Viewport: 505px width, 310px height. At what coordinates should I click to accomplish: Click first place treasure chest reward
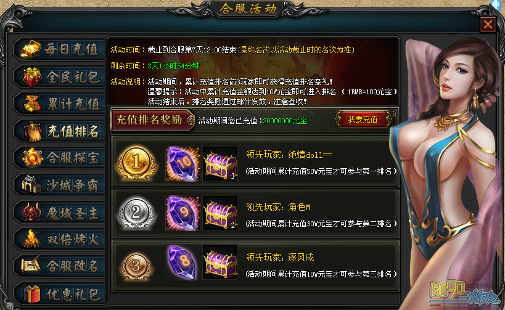click(220, 163)
